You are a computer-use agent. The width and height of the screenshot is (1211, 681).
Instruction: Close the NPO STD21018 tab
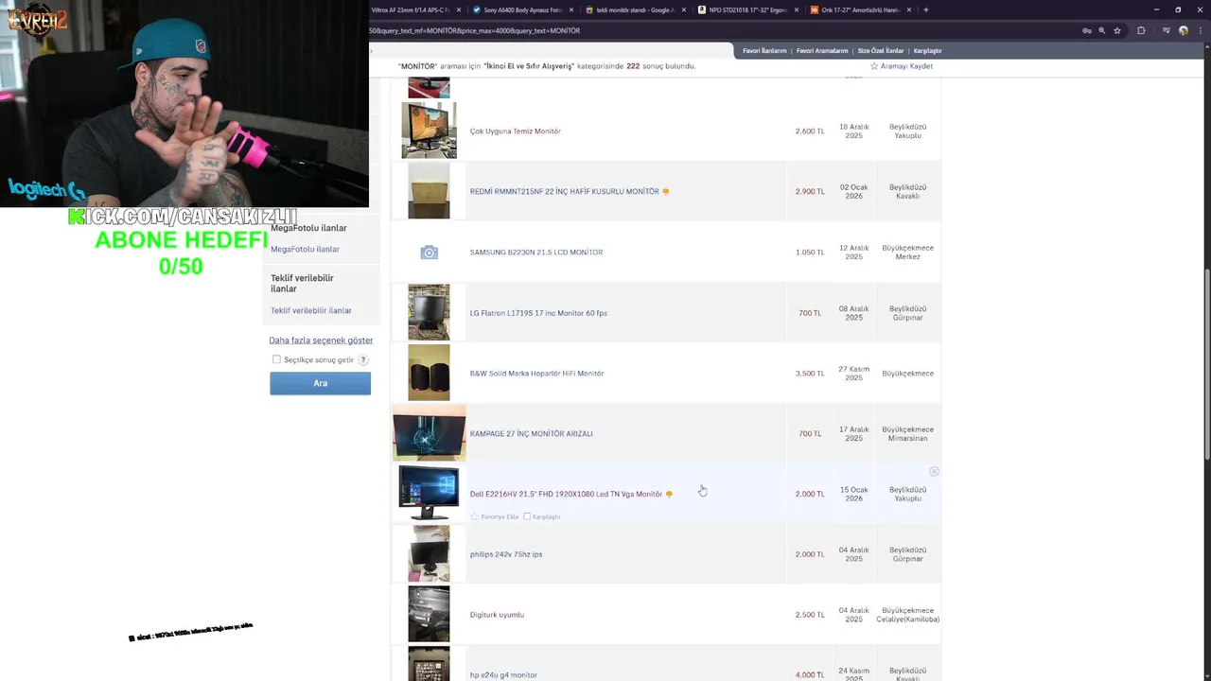pyautogui.click(x=797, y=9)
